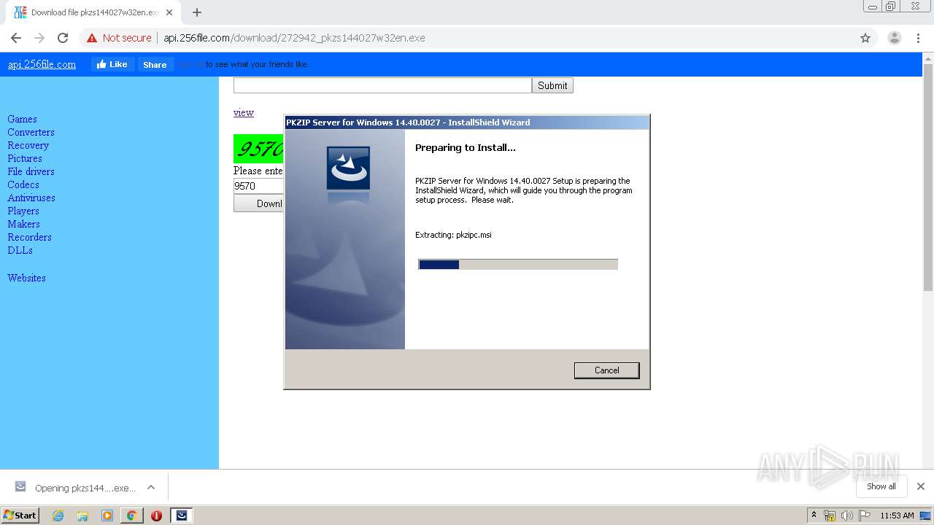934x525 pixels.
Task: Open Windows Explorer folder taskbar icon
Action: coord(82,516)
